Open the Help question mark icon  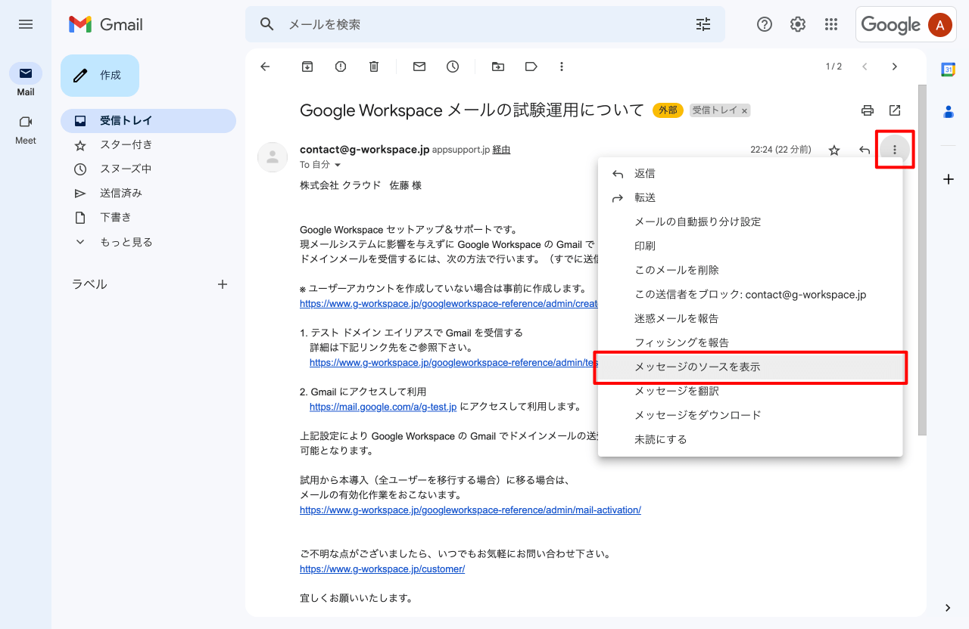point(765,24)
